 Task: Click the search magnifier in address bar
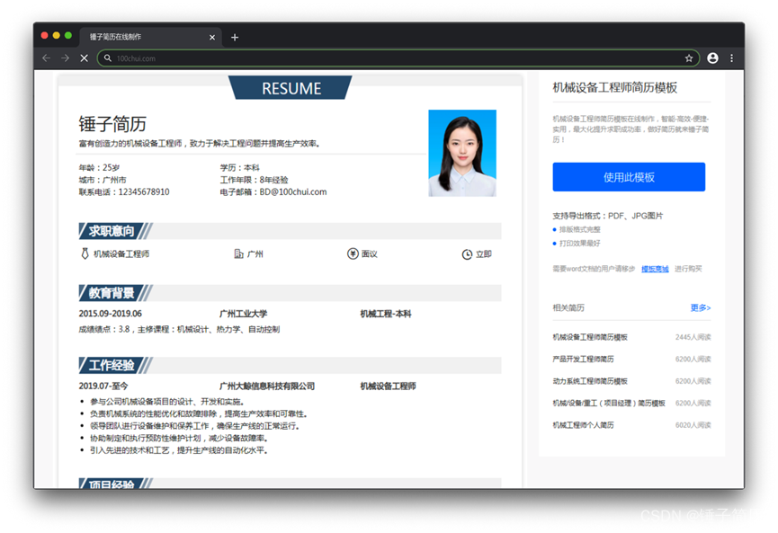107,58
